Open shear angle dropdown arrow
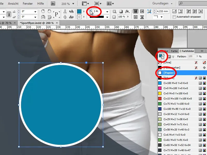The image size is (207, 155). (x=35, y=17)
